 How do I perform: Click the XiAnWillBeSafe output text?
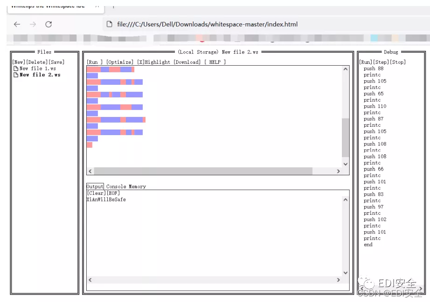(106, 200)
